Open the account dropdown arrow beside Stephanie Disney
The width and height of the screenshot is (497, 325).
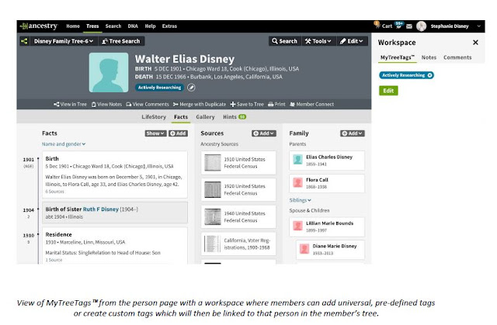(x=478, y=26)
